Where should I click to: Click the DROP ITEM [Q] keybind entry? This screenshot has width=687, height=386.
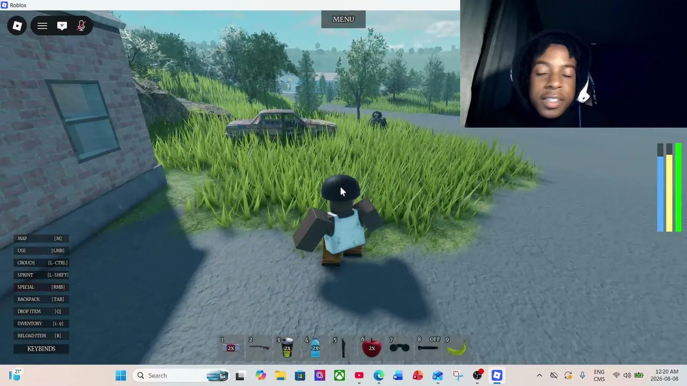click(x=41, y=311)
